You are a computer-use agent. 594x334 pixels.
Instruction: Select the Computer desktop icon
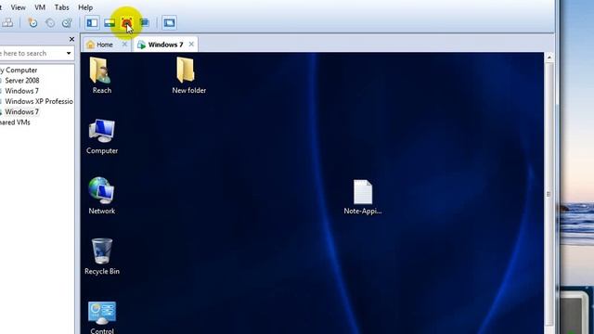coord(101,136)
